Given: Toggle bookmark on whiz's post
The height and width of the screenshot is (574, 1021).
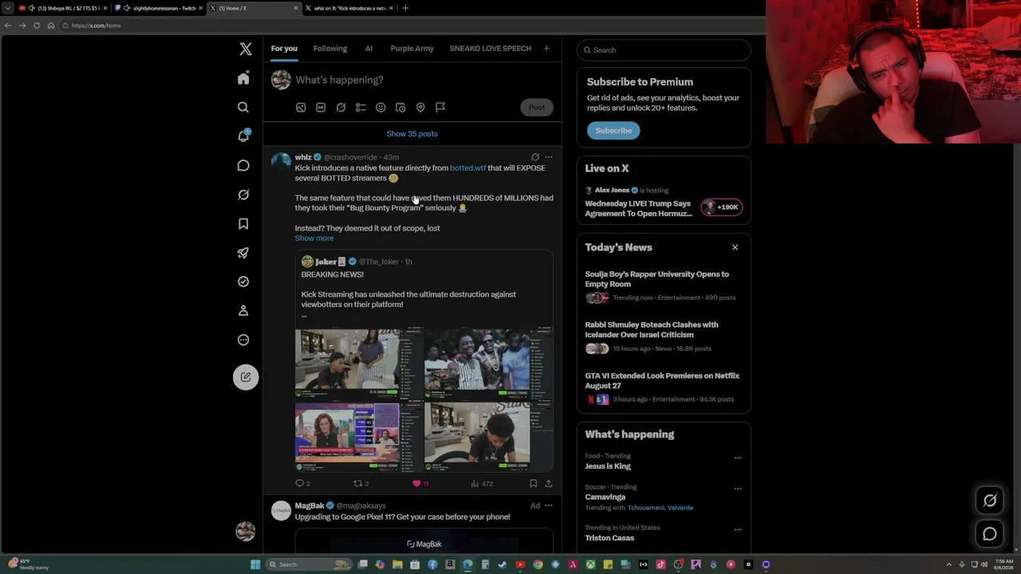Looking at the screenshot, I should [533, 483].
